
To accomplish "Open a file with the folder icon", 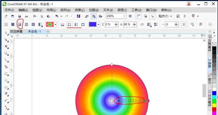I will (13, 16).
